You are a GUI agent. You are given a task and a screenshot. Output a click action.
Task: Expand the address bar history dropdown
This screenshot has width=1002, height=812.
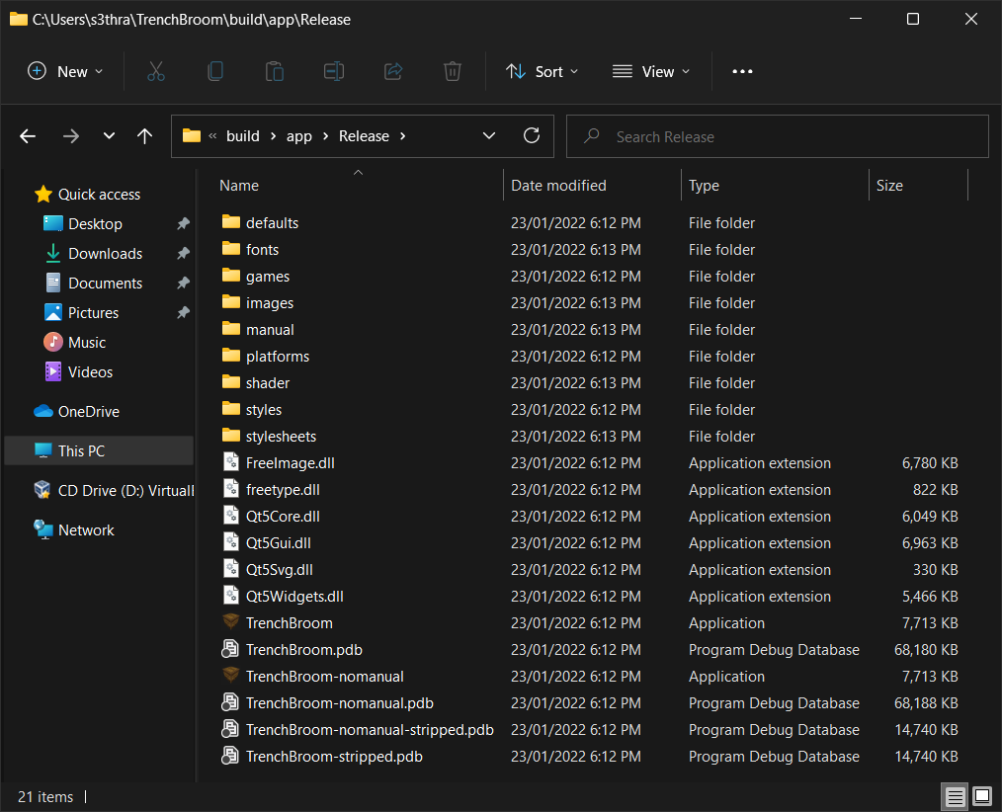pos(489,135)
